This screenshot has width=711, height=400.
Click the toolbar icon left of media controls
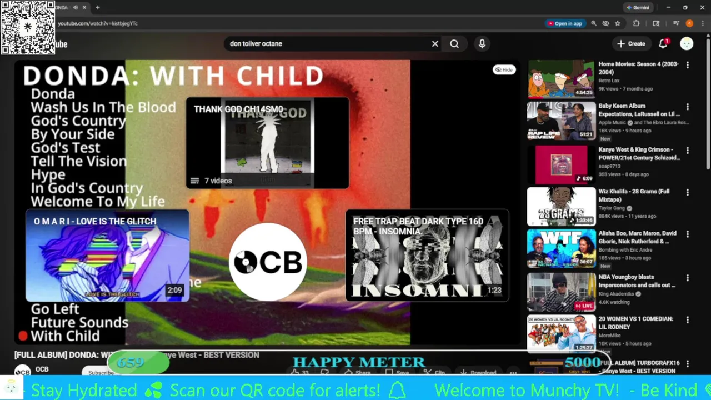coord(656,23)
